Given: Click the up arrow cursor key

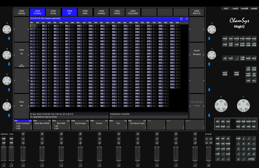Looking at the screenshot, I should (223, 154).
